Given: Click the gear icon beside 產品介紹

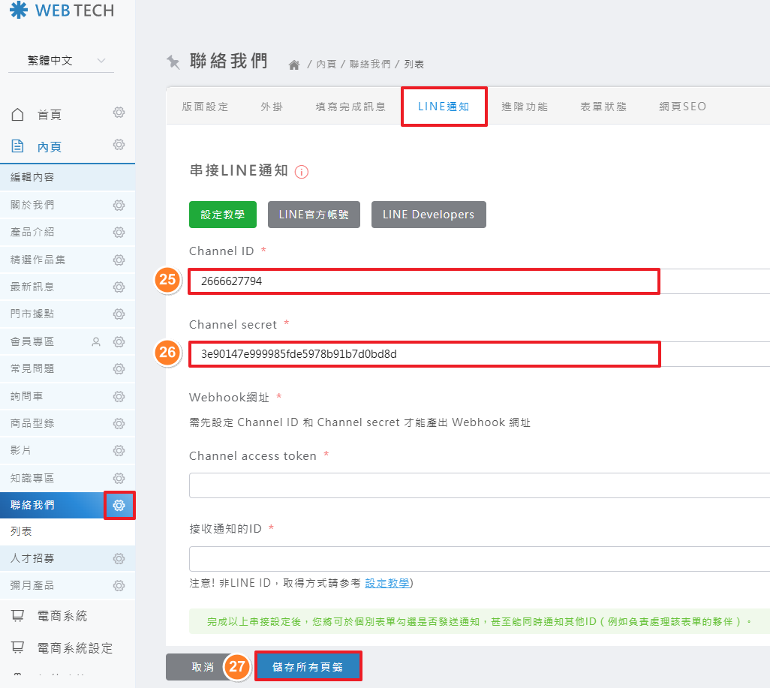Looking at the screenshot, I should (119, 233).
